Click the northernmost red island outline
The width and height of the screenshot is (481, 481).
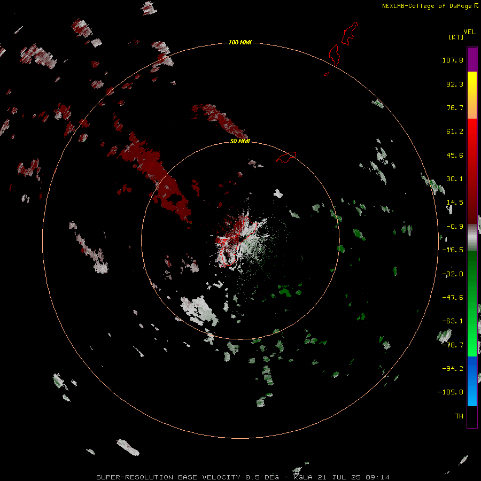pos(350,34)
